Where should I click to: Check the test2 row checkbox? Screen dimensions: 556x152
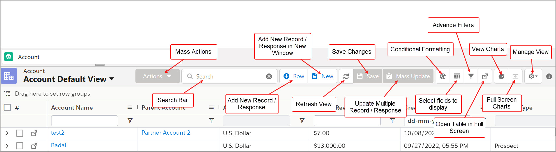(x=20, y=133)
